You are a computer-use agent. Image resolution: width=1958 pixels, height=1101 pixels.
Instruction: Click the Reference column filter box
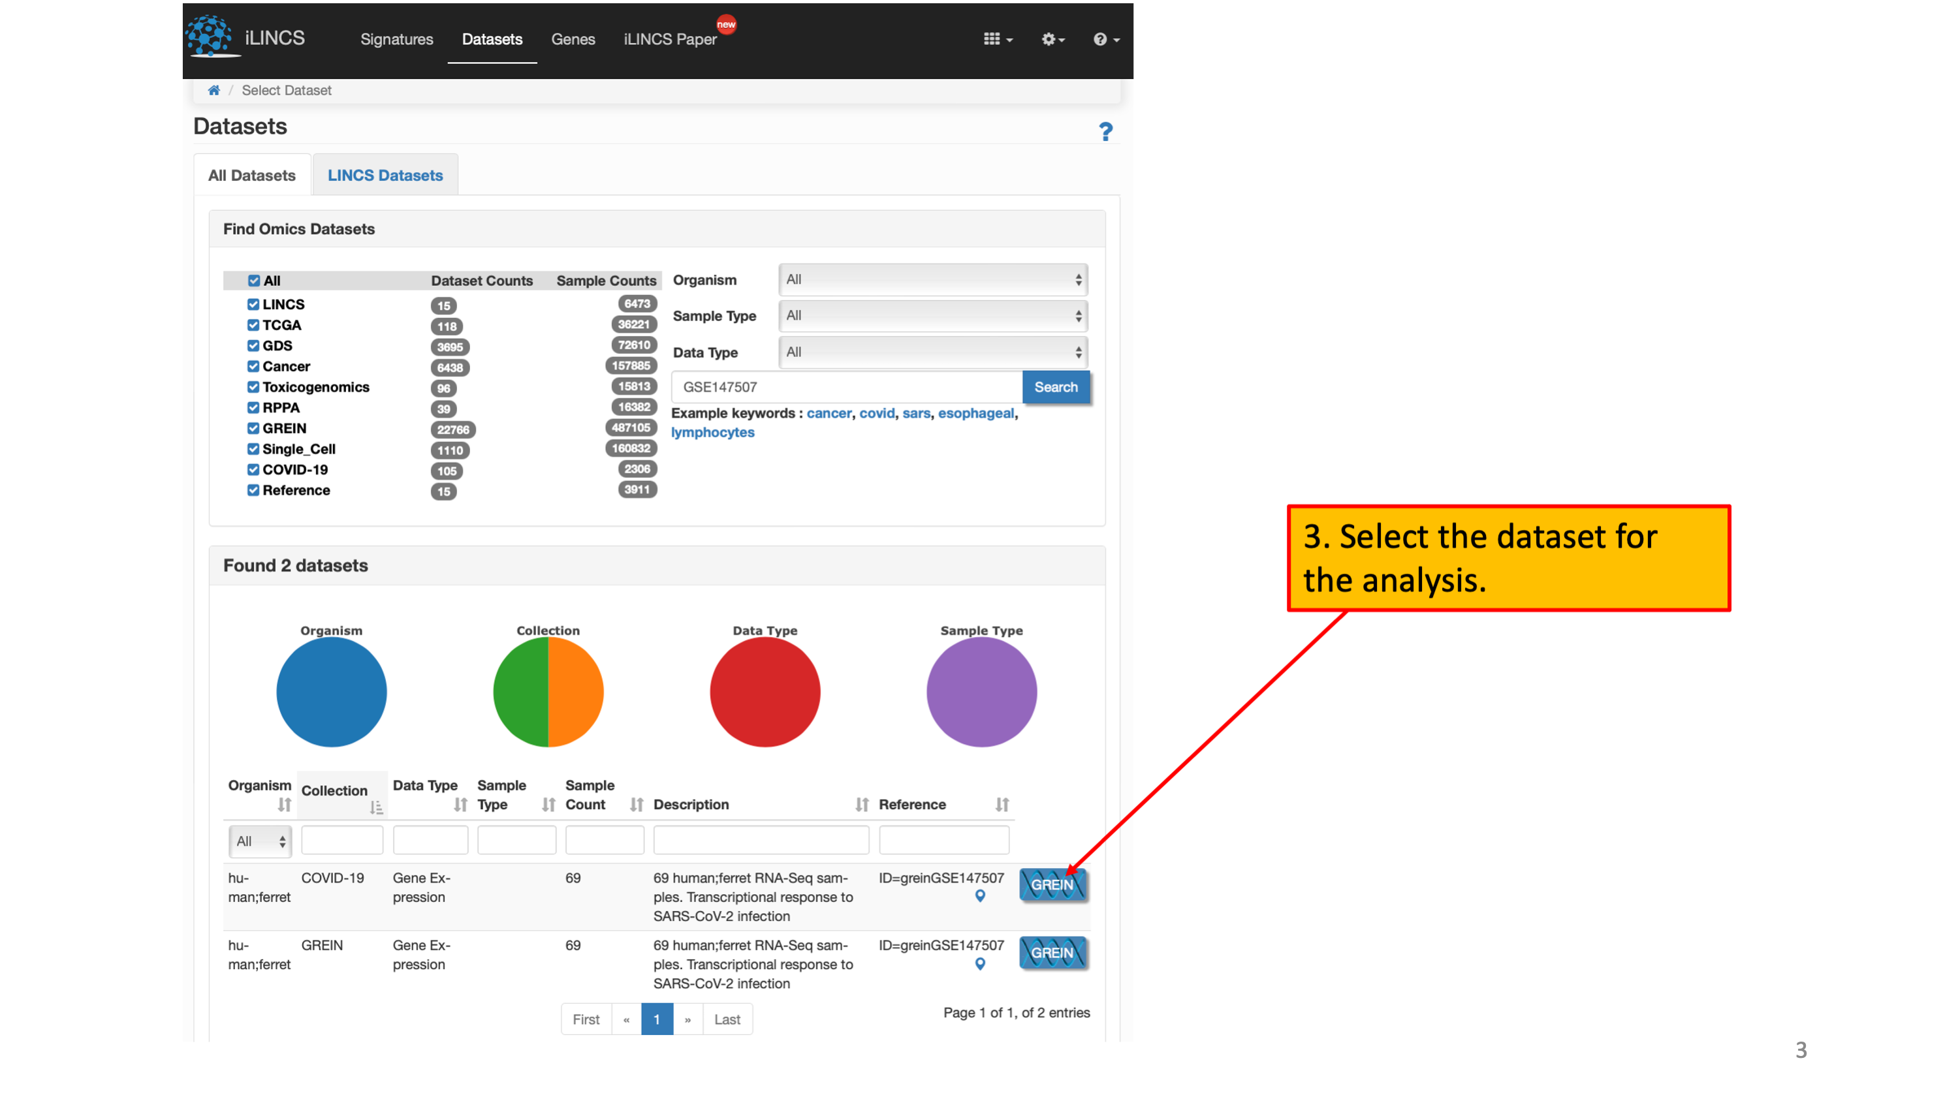[x=944, y=839]
